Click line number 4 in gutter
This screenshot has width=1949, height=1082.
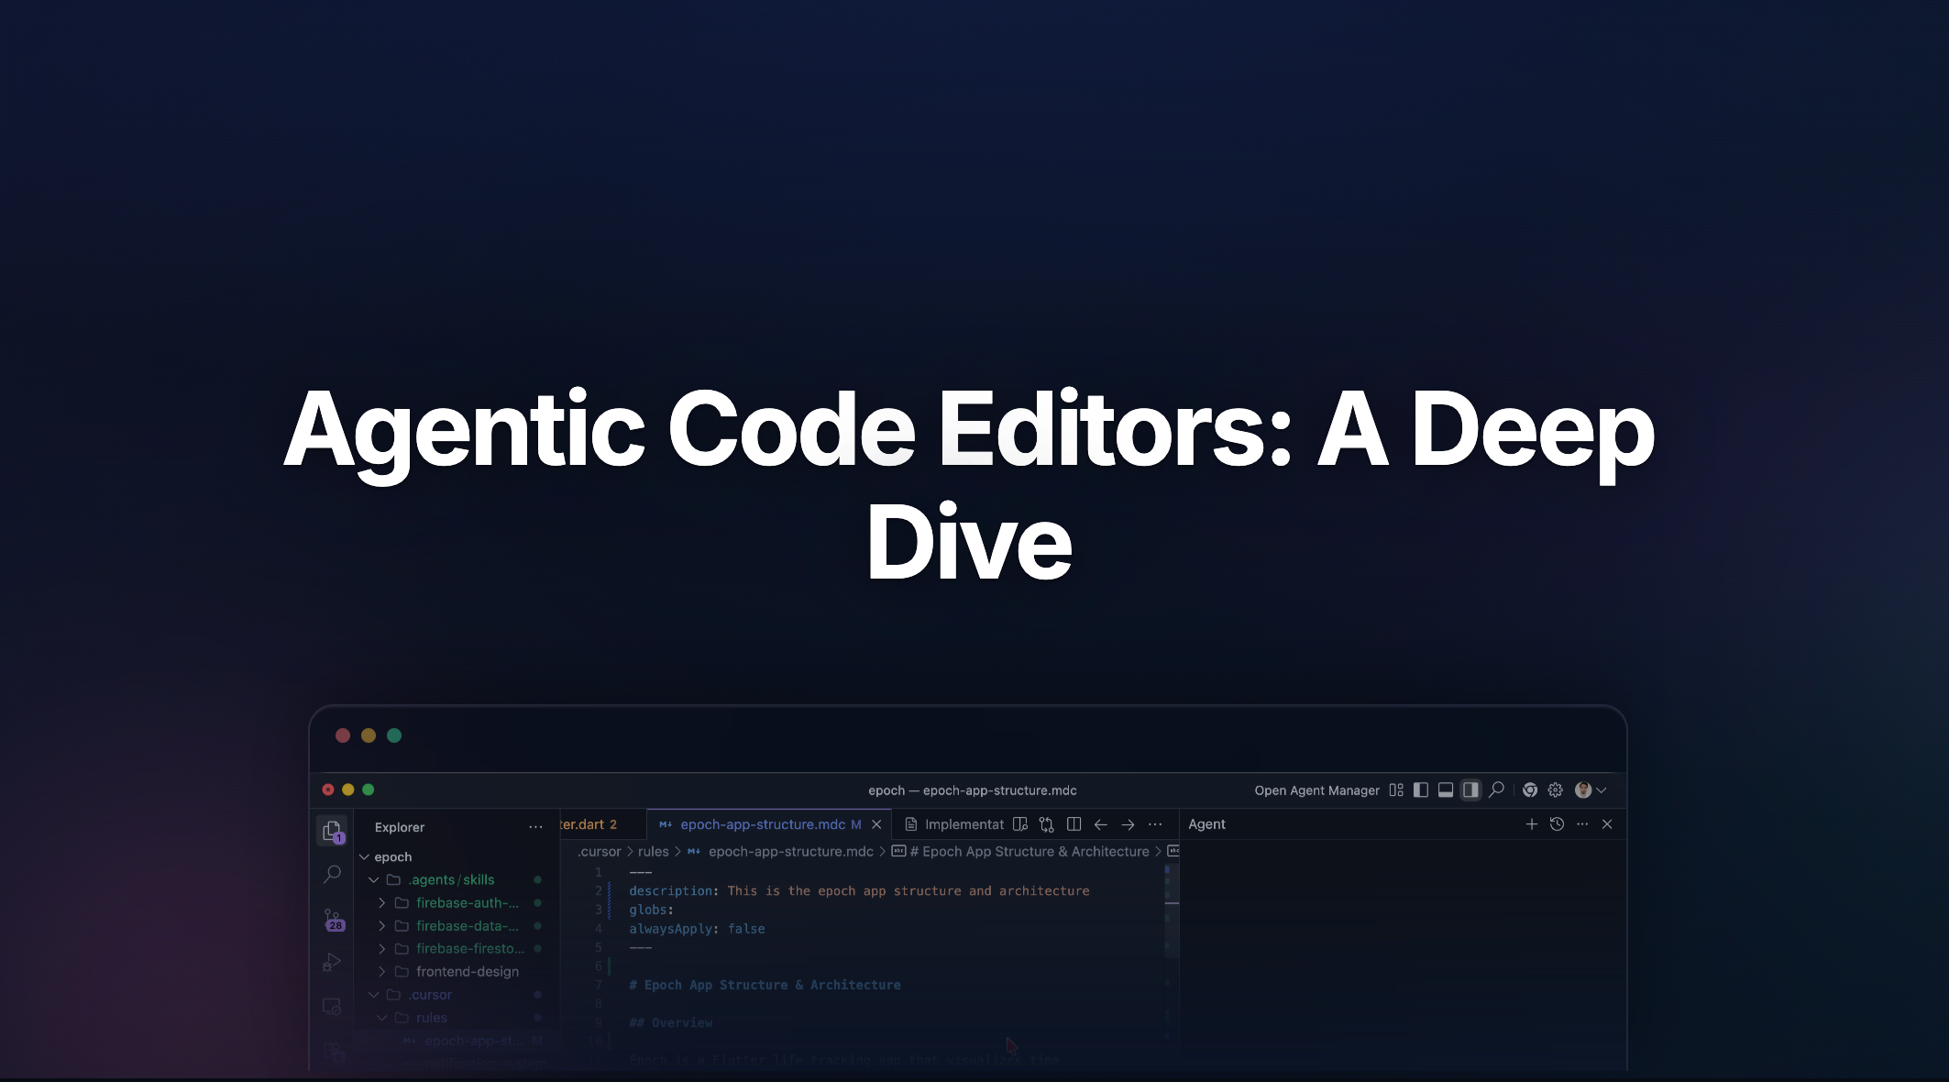[x=599, y=929]
